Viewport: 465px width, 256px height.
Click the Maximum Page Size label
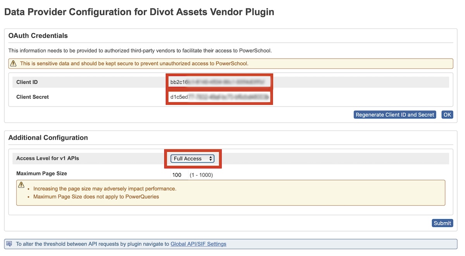click(41, 173)
